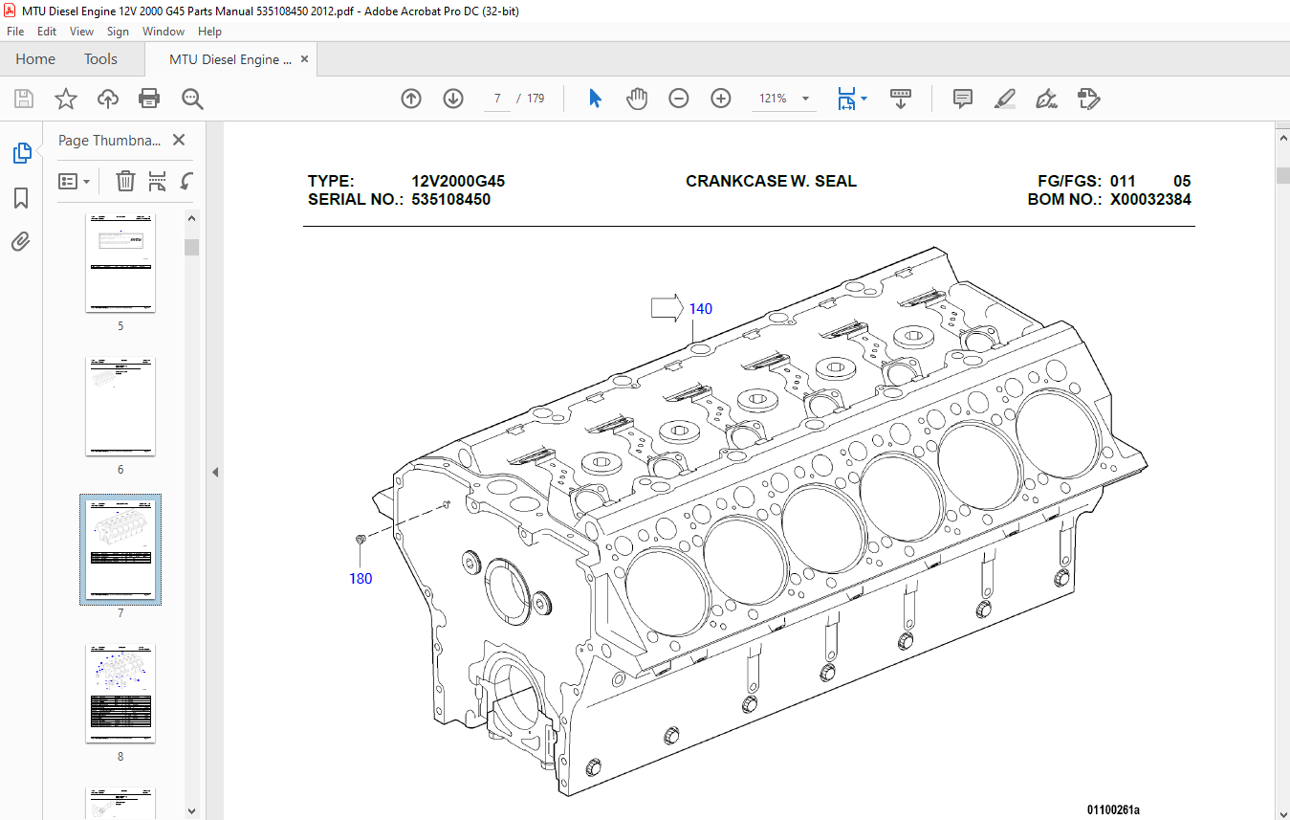Open the Attachments paperclip pane

click(21, 241)
